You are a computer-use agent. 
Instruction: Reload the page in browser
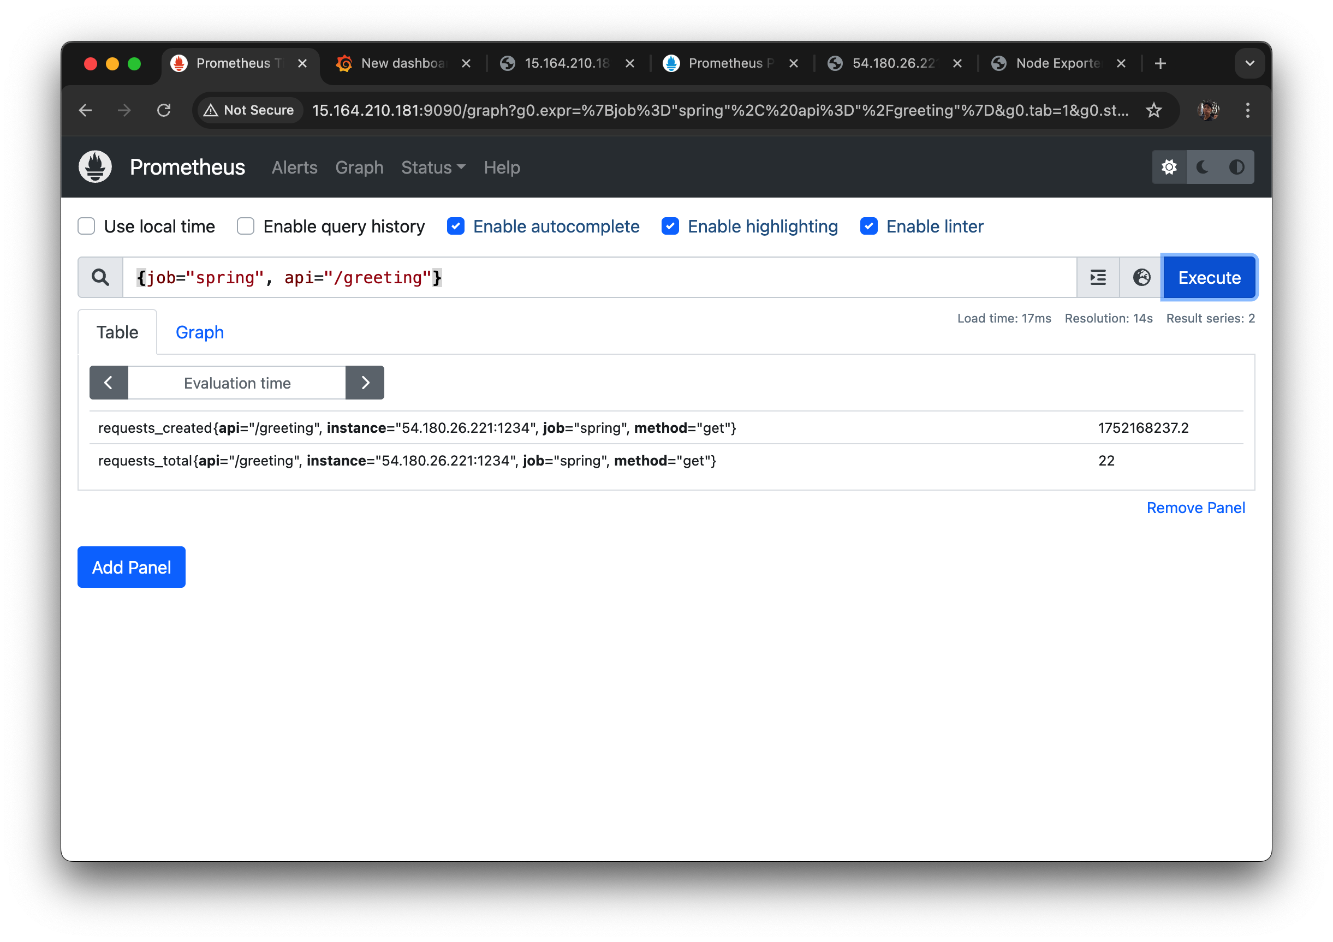164,110
